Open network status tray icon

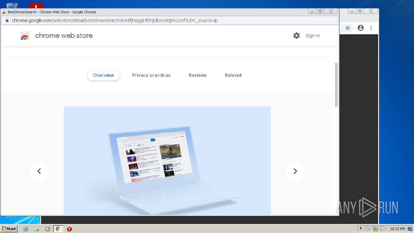pyautogui.click(x=376, y=229)
